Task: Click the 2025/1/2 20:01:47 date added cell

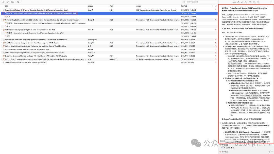Action: (x=187, y=63)
